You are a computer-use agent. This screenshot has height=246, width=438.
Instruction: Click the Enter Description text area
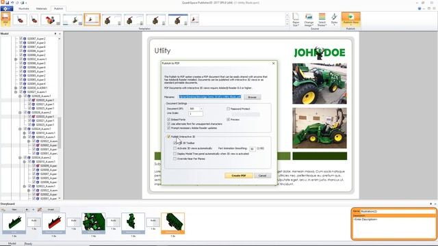[394, 228]
